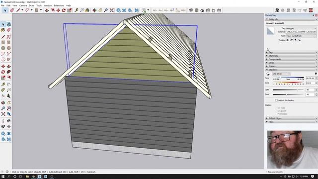The height and width of the screenshot is (179, 318).
Task: Pick the Paint Bucket tool in top toolbar
Action: point(87,10)
